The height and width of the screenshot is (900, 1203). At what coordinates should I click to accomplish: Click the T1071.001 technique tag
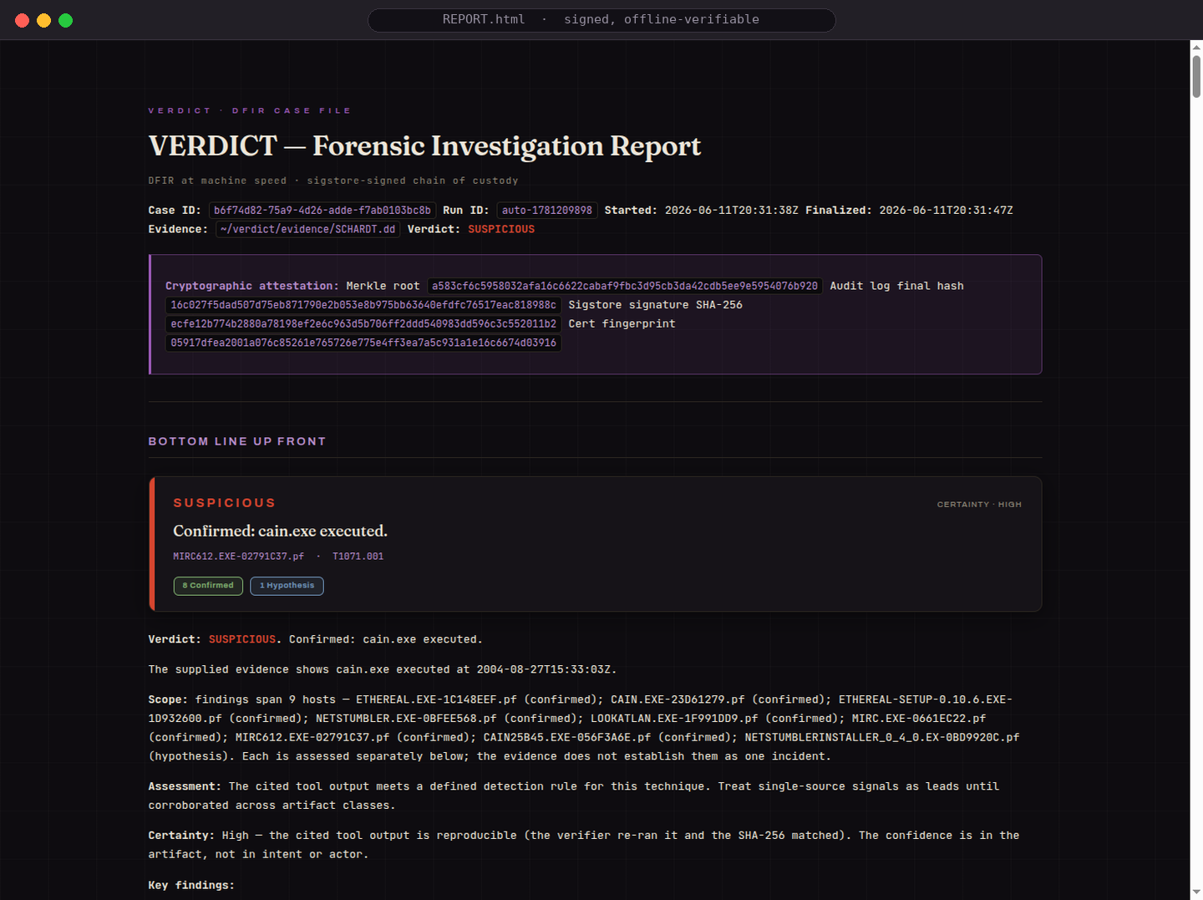(x=358, y=557)
